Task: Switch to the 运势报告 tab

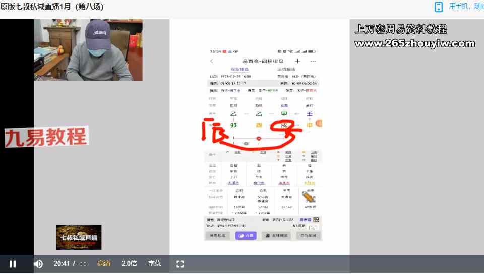Action: (286, 69)
